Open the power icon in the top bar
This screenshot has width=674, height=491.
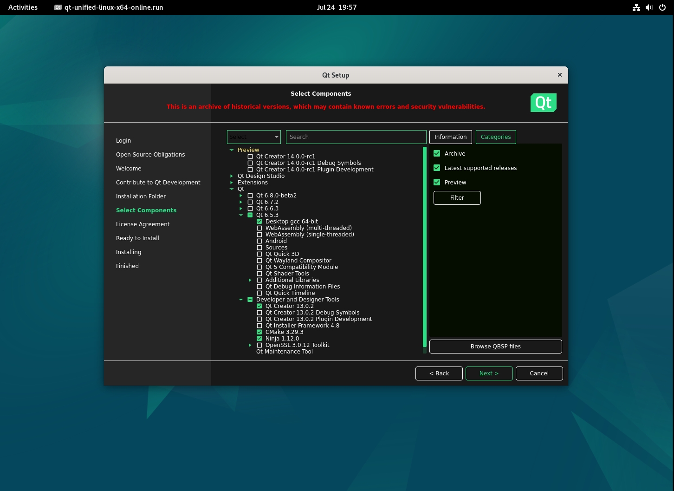click(662, 7)
